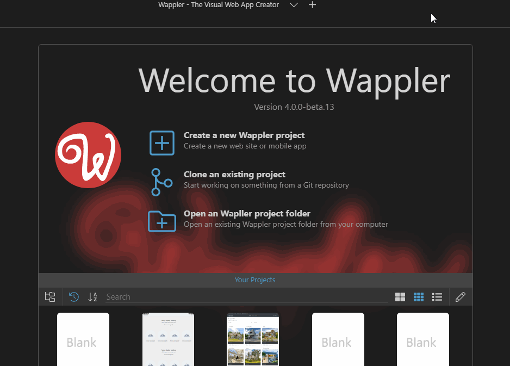Screen dimensions: 510x366
Task: Click the Create new project plus icon
Action: click(162, 143)
